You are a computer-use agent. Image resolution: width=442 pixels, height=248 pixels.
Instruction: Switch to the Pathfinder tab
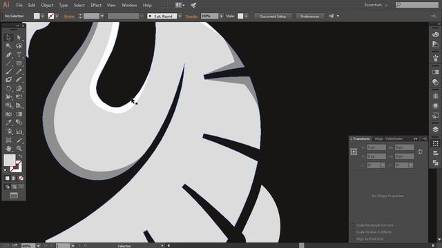tap(394, 139)
